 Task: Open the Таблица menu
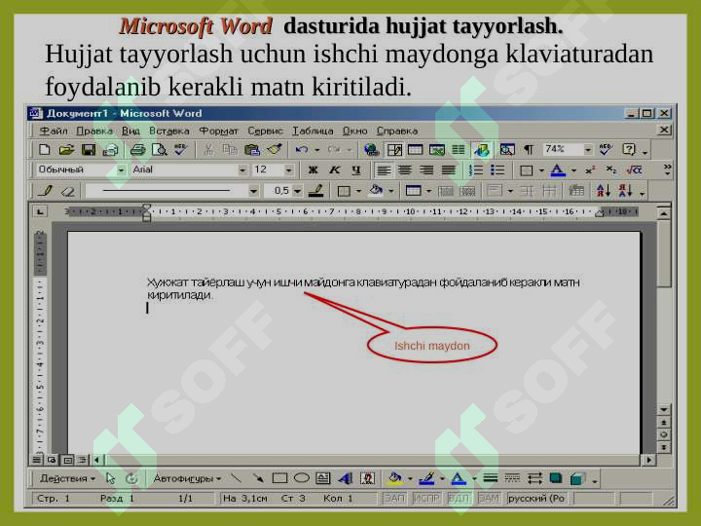(x=313, y=131)
